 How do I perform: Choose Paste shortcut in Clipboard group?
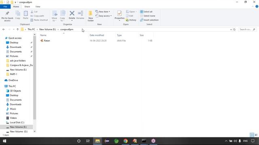point(39,20)
